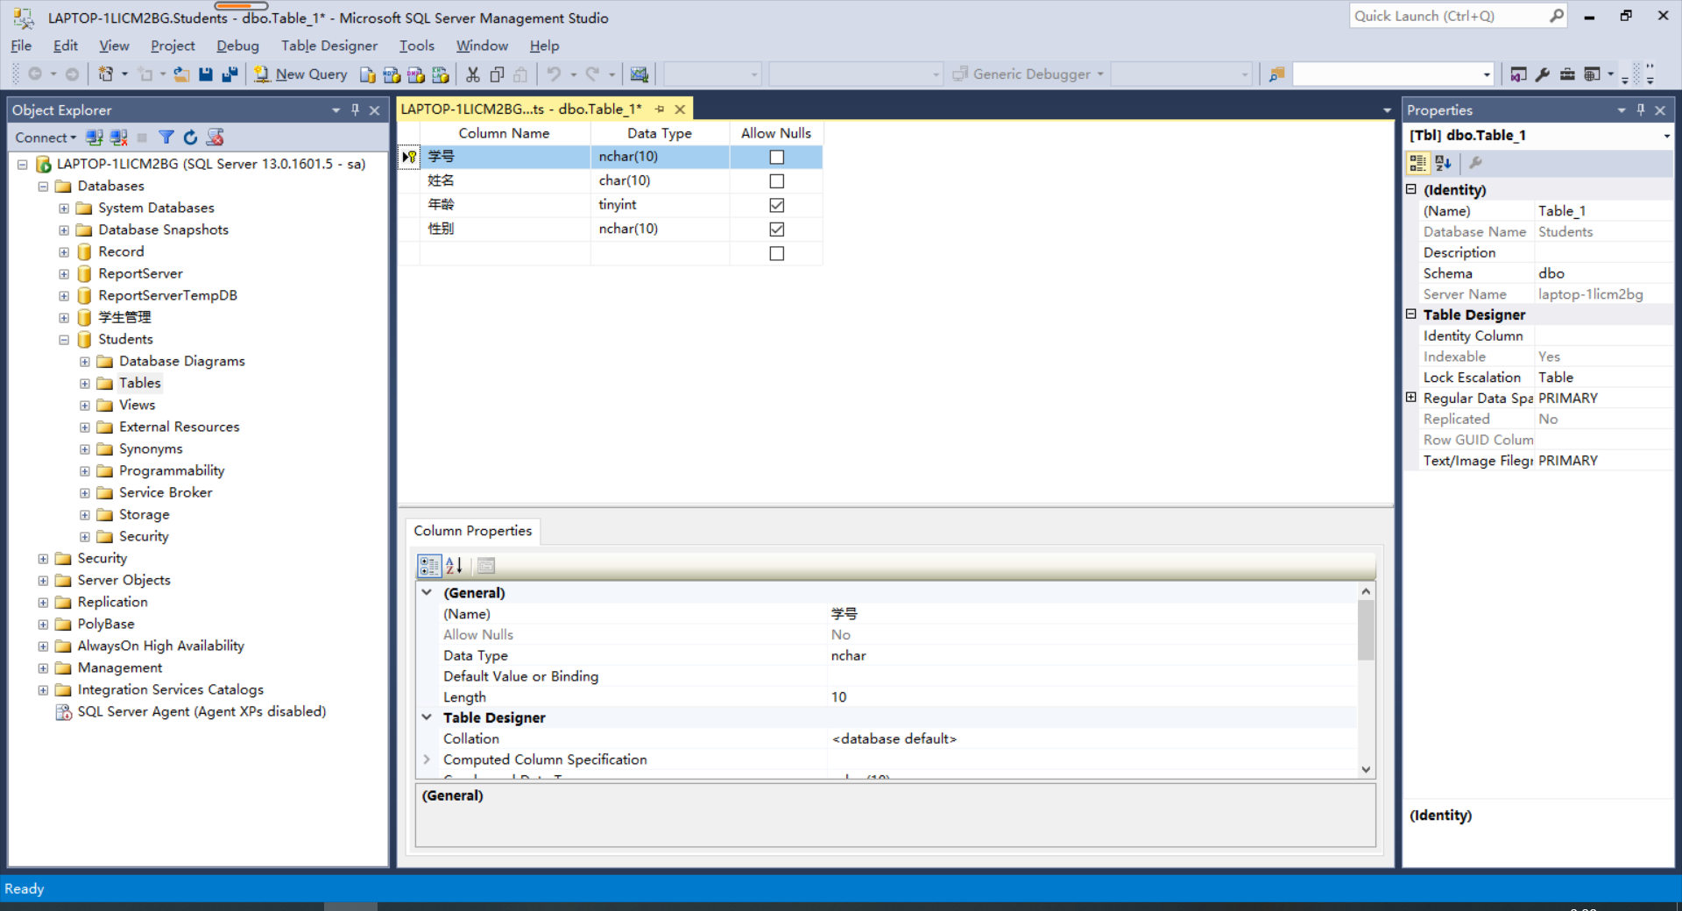Open the Toolbox icon in toolbar

[1567, 74]
